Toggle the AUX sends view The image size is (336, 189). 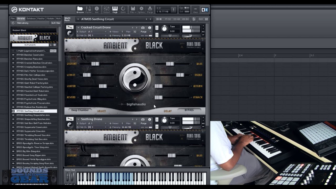201,19
